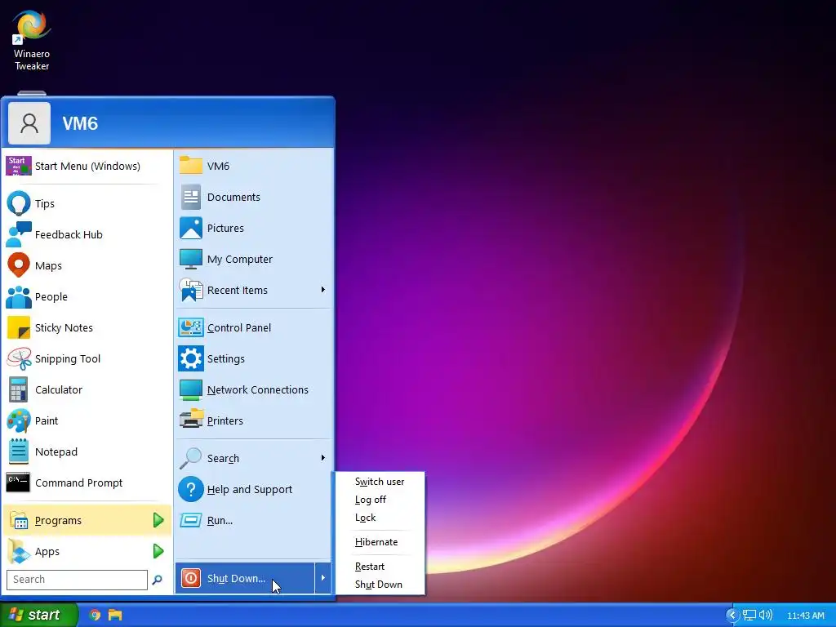Open Network Connections icon

[191, 389]
